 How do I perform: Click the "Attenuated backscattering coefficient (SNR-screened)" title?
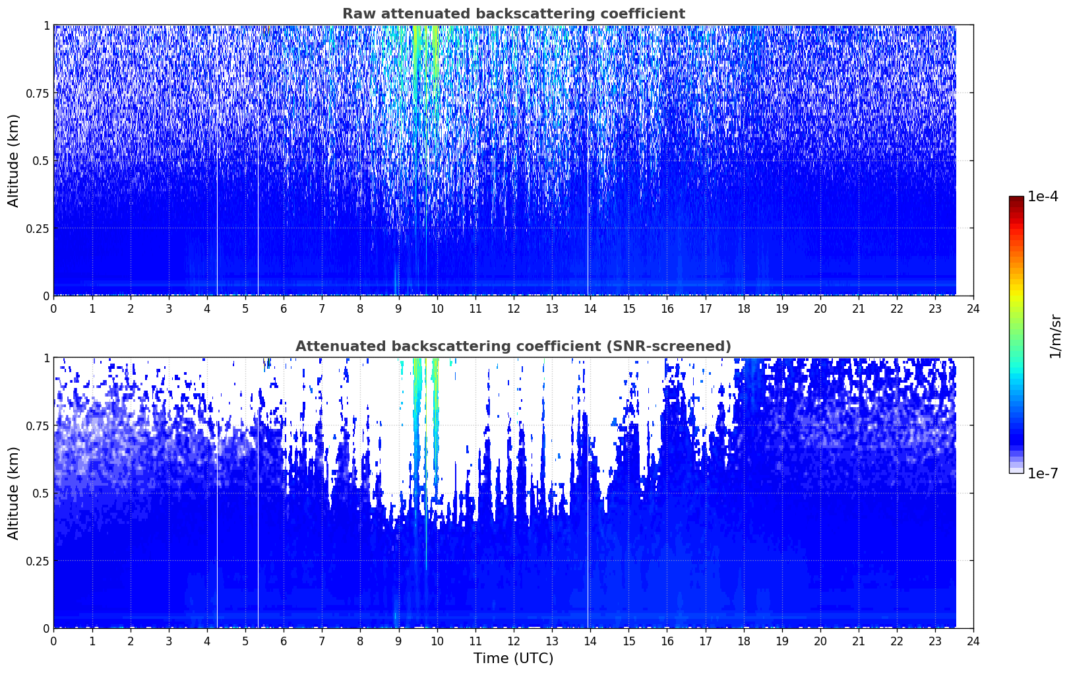pyautogui.click(x=513, y=346)
